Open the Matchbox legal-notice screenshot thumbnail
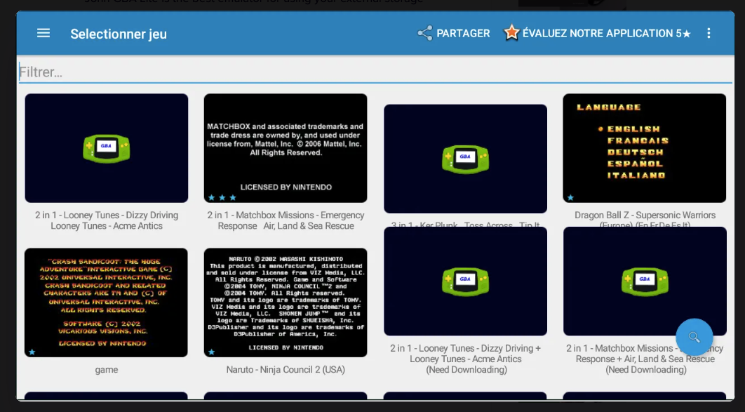Viewport: 745px width, 412px height. point(286,148)
